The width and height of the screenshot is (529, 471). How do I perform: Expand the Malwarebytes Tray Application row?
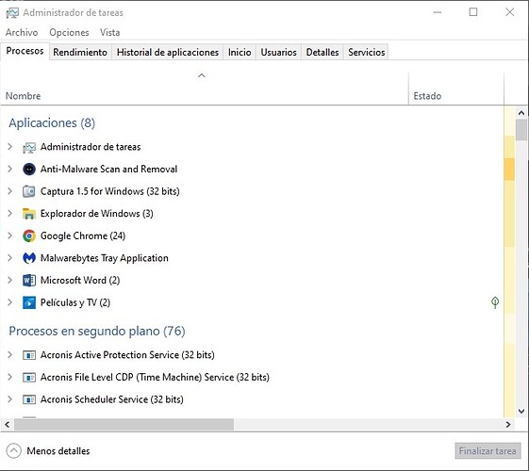(10, 258)
